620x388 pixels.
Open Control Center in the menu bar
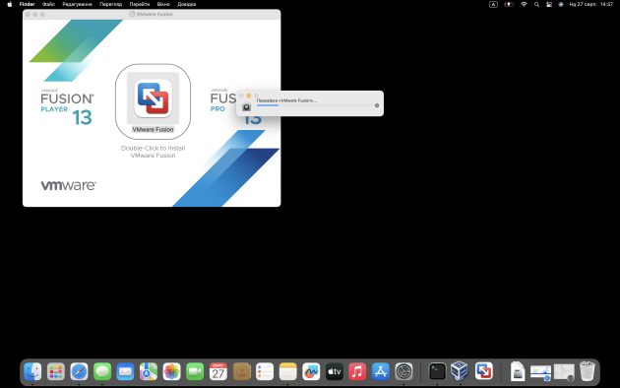(x=549, y=4)
